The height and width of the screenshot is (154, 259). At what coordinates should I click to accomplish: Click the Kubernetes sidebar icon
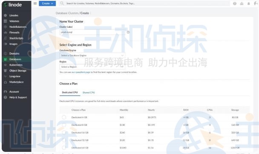click(5, 65)
